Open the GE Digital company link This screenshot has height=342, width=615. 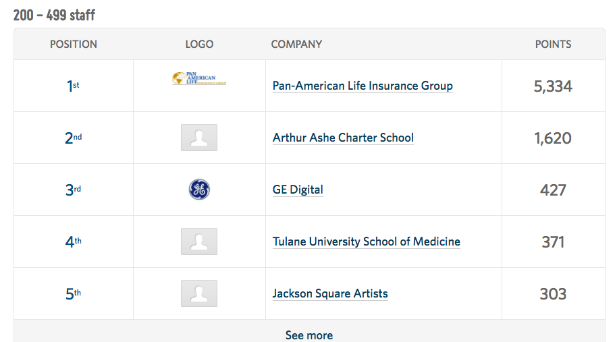click(x=298, y=190)
